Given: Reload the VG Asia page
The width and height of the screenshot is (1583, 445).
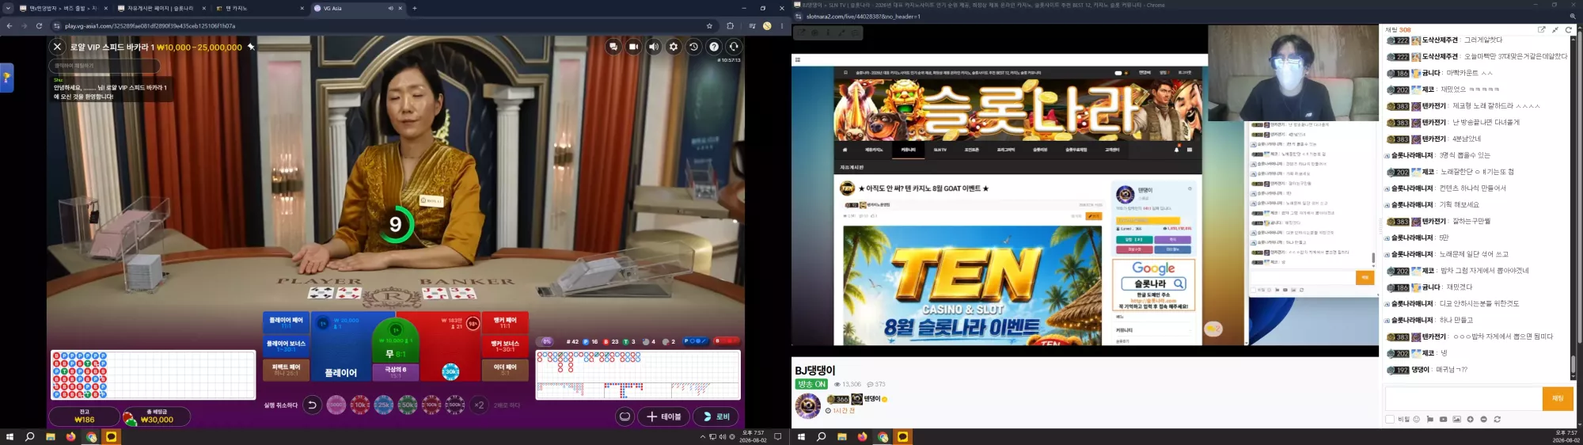Looking at the screenshot, I should coord(39,25).
